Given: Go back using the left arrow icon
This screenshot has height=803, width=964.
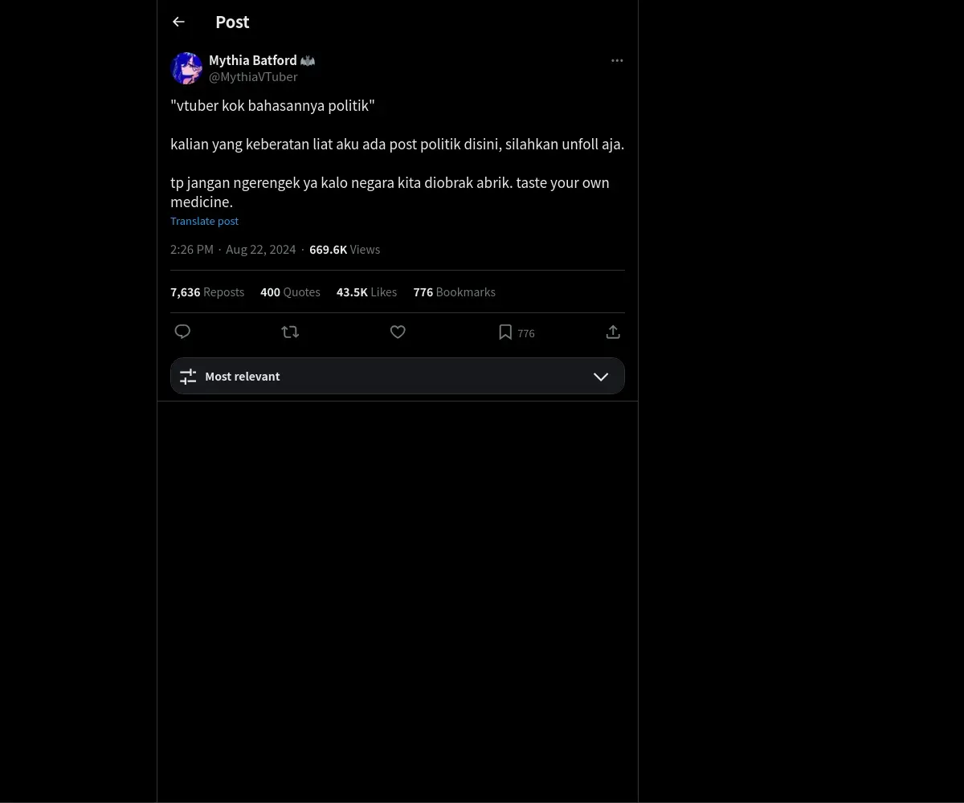Looking at the screenshot, I should [x=179, y=22].
